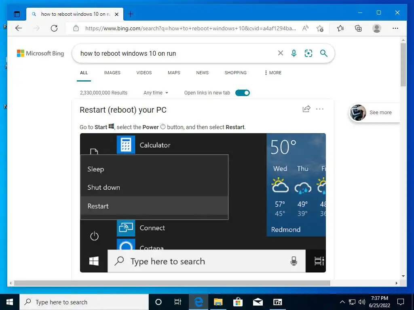The height and width of the screenshot is (310, 414).
Task: Switch to the NEWS tab
Action: click(x=202, y=73)
